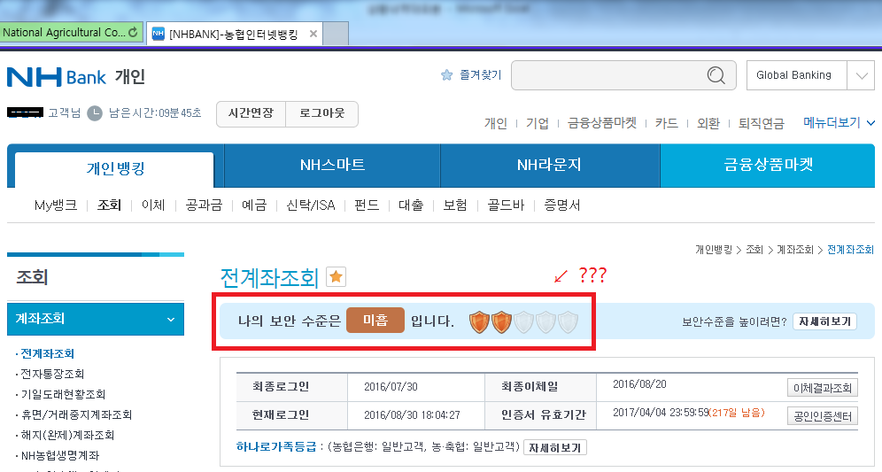
Task: Click the first orange security shield icon
Action: (480, 321)
